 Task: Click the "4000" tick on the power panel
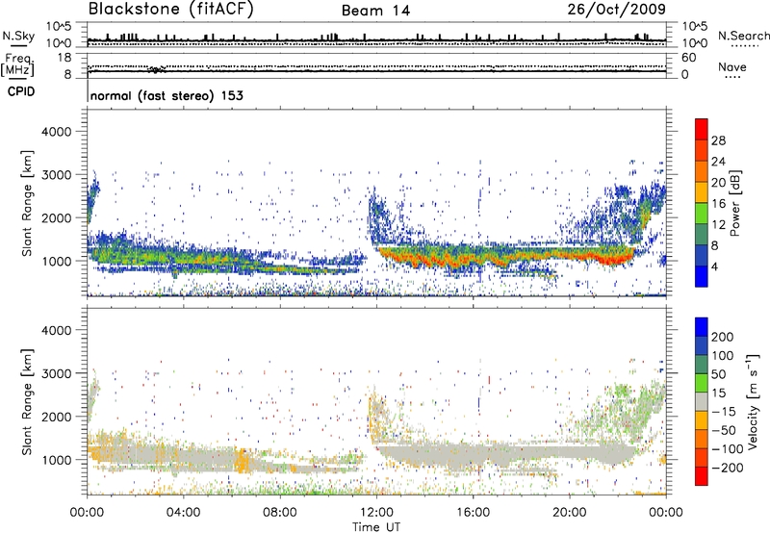point(57,132)
